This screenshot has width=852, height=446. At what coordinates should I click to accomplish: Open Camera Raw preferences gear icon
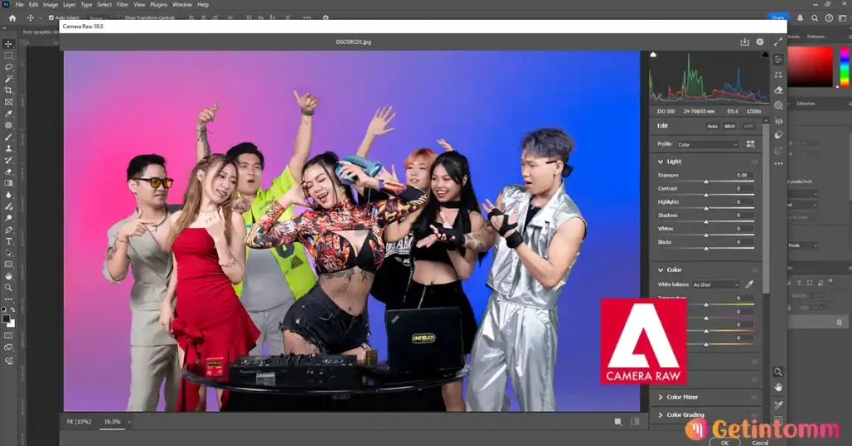click(x=760, y=42)
